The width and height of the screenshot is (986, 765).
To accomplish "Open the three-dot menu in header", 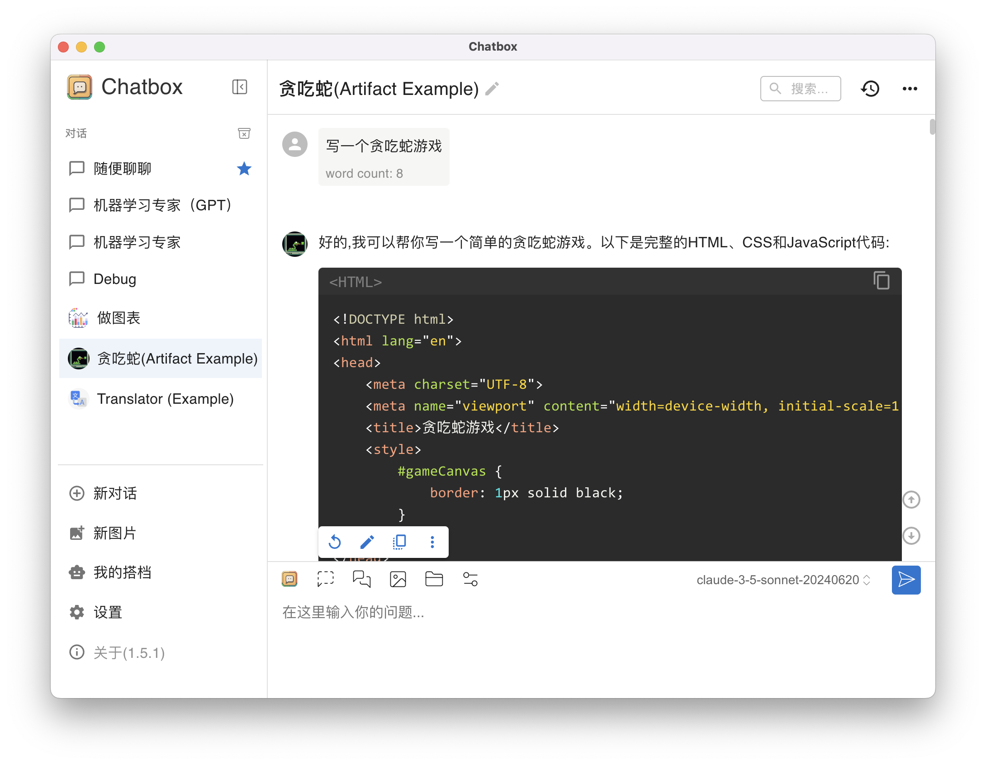I will point(910,89).
